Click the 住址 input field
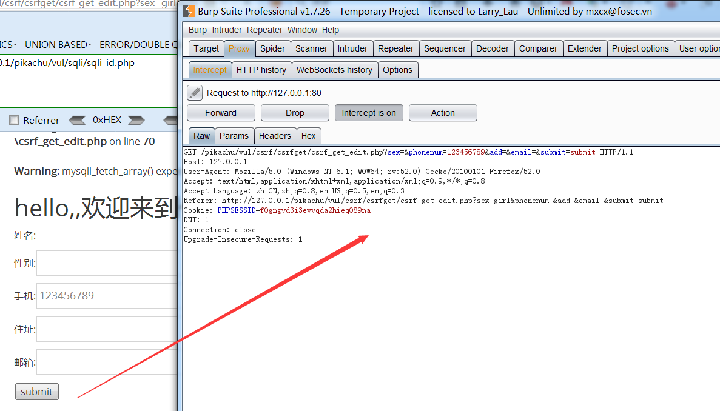This screenshot has width=720, height=411. click(x=107, y=329)
